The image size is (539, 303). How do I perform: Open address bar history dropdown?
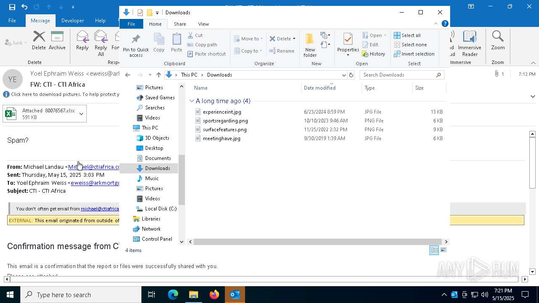point(344,75)
